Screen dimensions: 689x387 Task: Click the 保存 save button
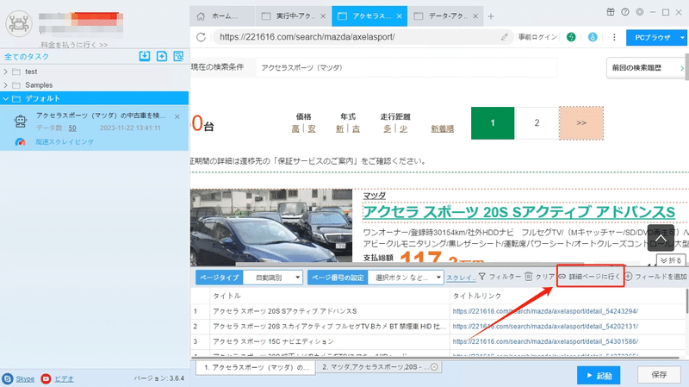click(659, 375)
